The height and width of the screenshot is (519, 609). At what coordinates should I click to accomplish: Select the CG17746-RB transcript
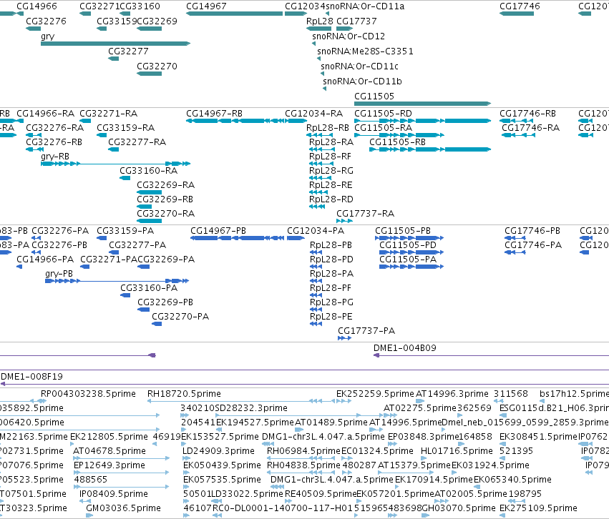coord(517,121)
